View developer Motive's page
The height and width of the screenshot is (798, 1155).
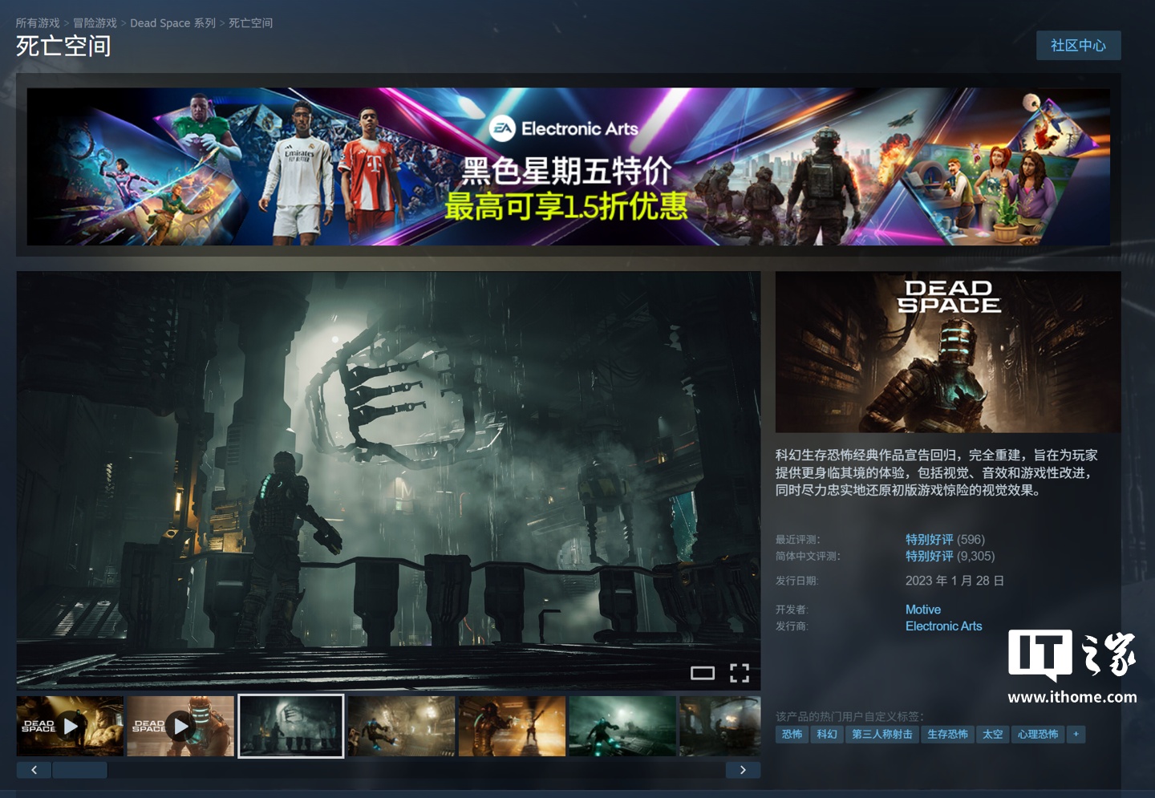[923, 610]
